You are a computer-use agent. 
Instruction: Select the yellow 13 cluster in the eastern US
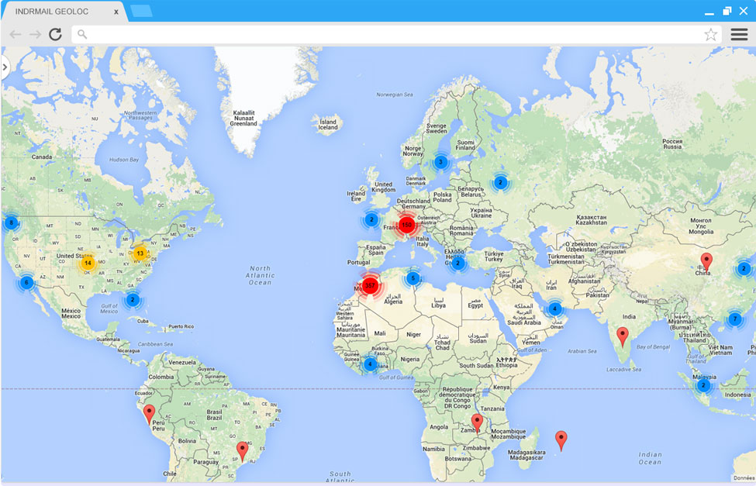[140, 253]
